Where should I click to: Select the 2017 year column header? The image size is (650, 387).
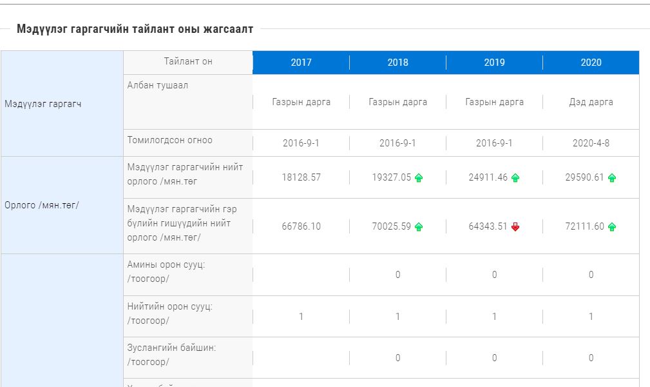point(301,63)
